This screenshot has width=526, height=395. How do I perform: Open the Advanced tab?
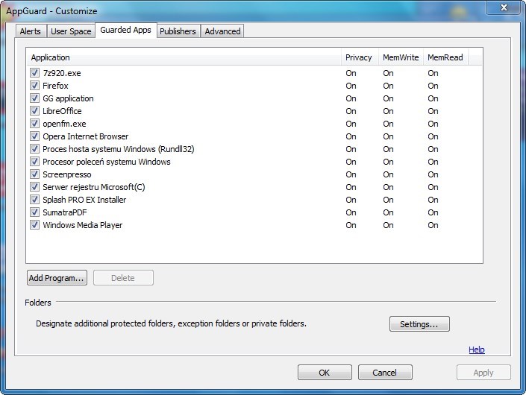(x=222, y=31)
